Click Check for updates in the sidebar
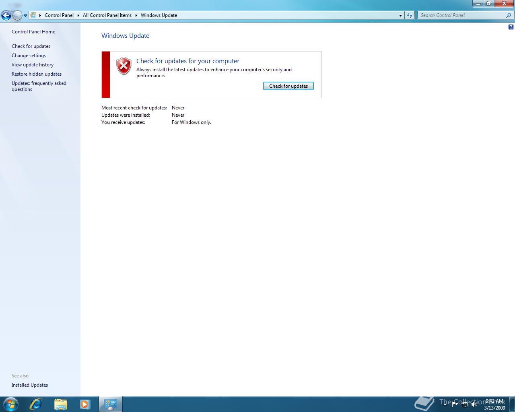515x412 pixels. (x=31, y=46)
